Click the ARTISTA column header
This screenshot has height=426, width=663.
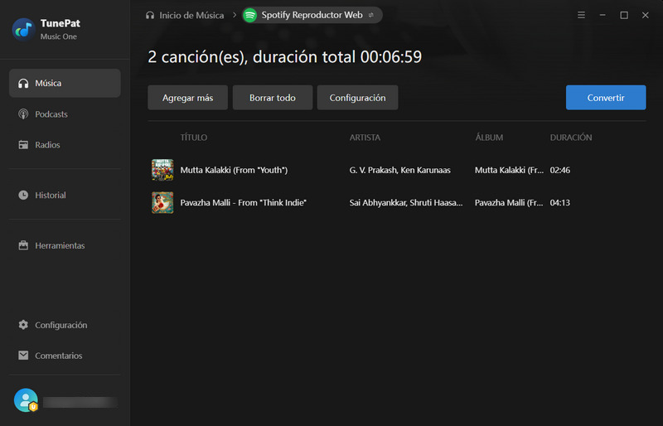click(x=365, y=138)
